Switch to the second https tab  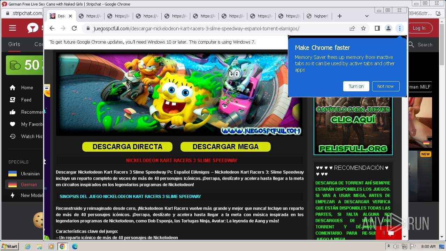(118, 16)
